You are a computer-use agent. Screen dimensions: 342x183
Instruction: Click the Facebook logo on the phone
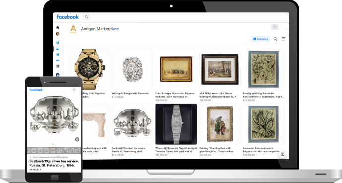pyautogui.click(x=36, y=90)
